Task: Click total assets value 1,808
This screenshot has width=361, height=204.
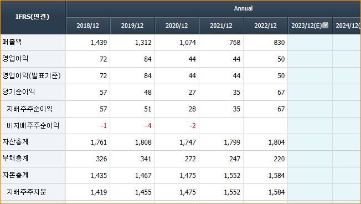Action: (143, 142)
